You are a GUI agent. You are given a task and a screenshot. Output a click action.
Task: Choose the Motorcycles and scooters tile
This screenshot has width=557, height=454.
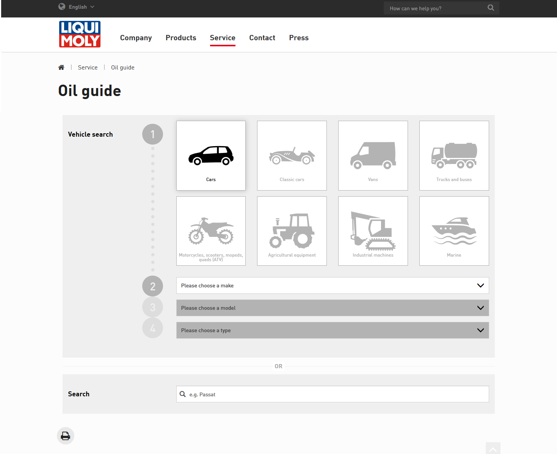[x=211, y=231]
